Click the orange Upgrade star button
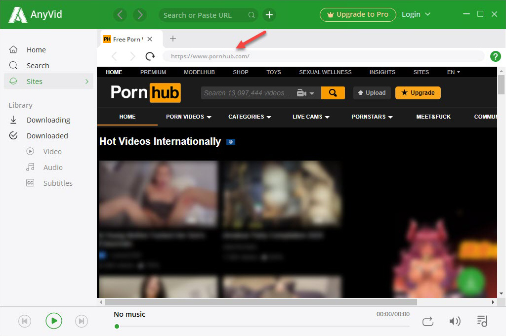 tap(418, 93)
